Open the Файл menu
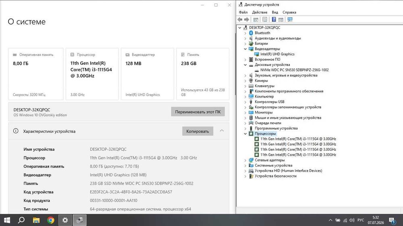 coord(243,12)
